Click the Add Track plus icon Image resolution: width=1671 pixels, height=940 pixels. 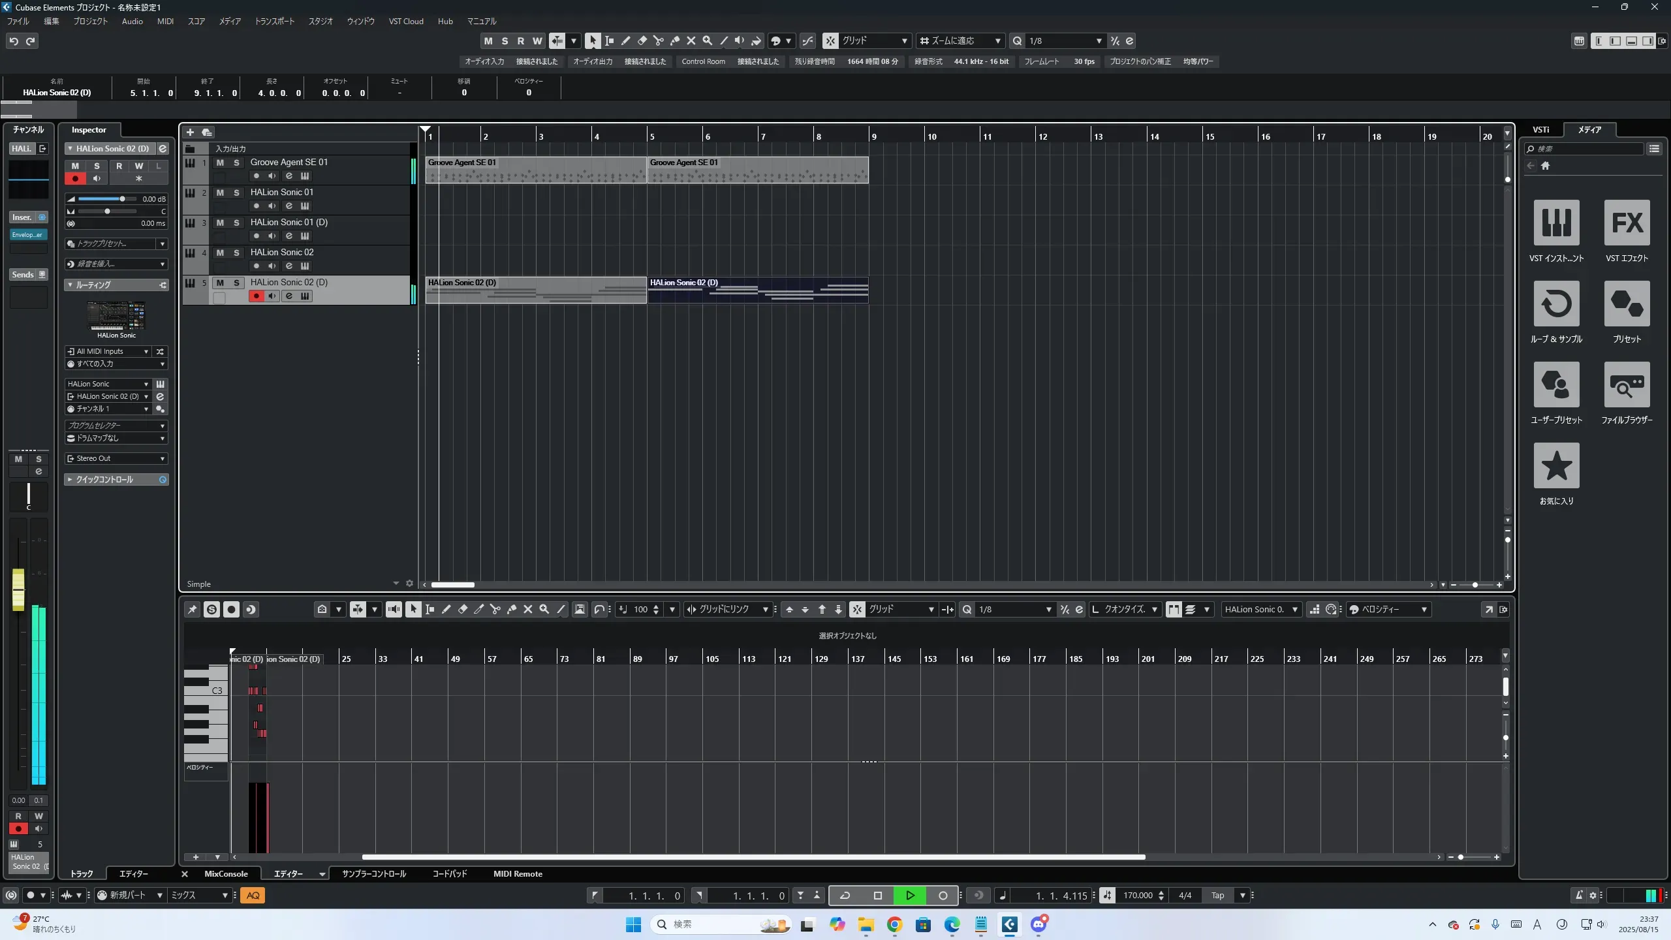click(190, 133)
